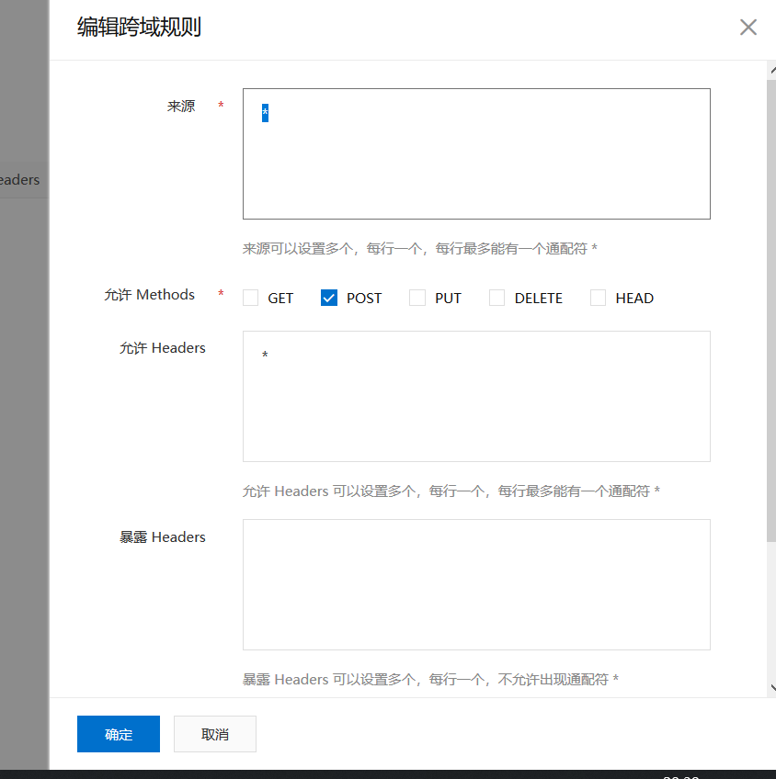This screenshot has width=776, height=779.
Task: Click the dimmed overlay outside the dialog
Action: (23, 459)
